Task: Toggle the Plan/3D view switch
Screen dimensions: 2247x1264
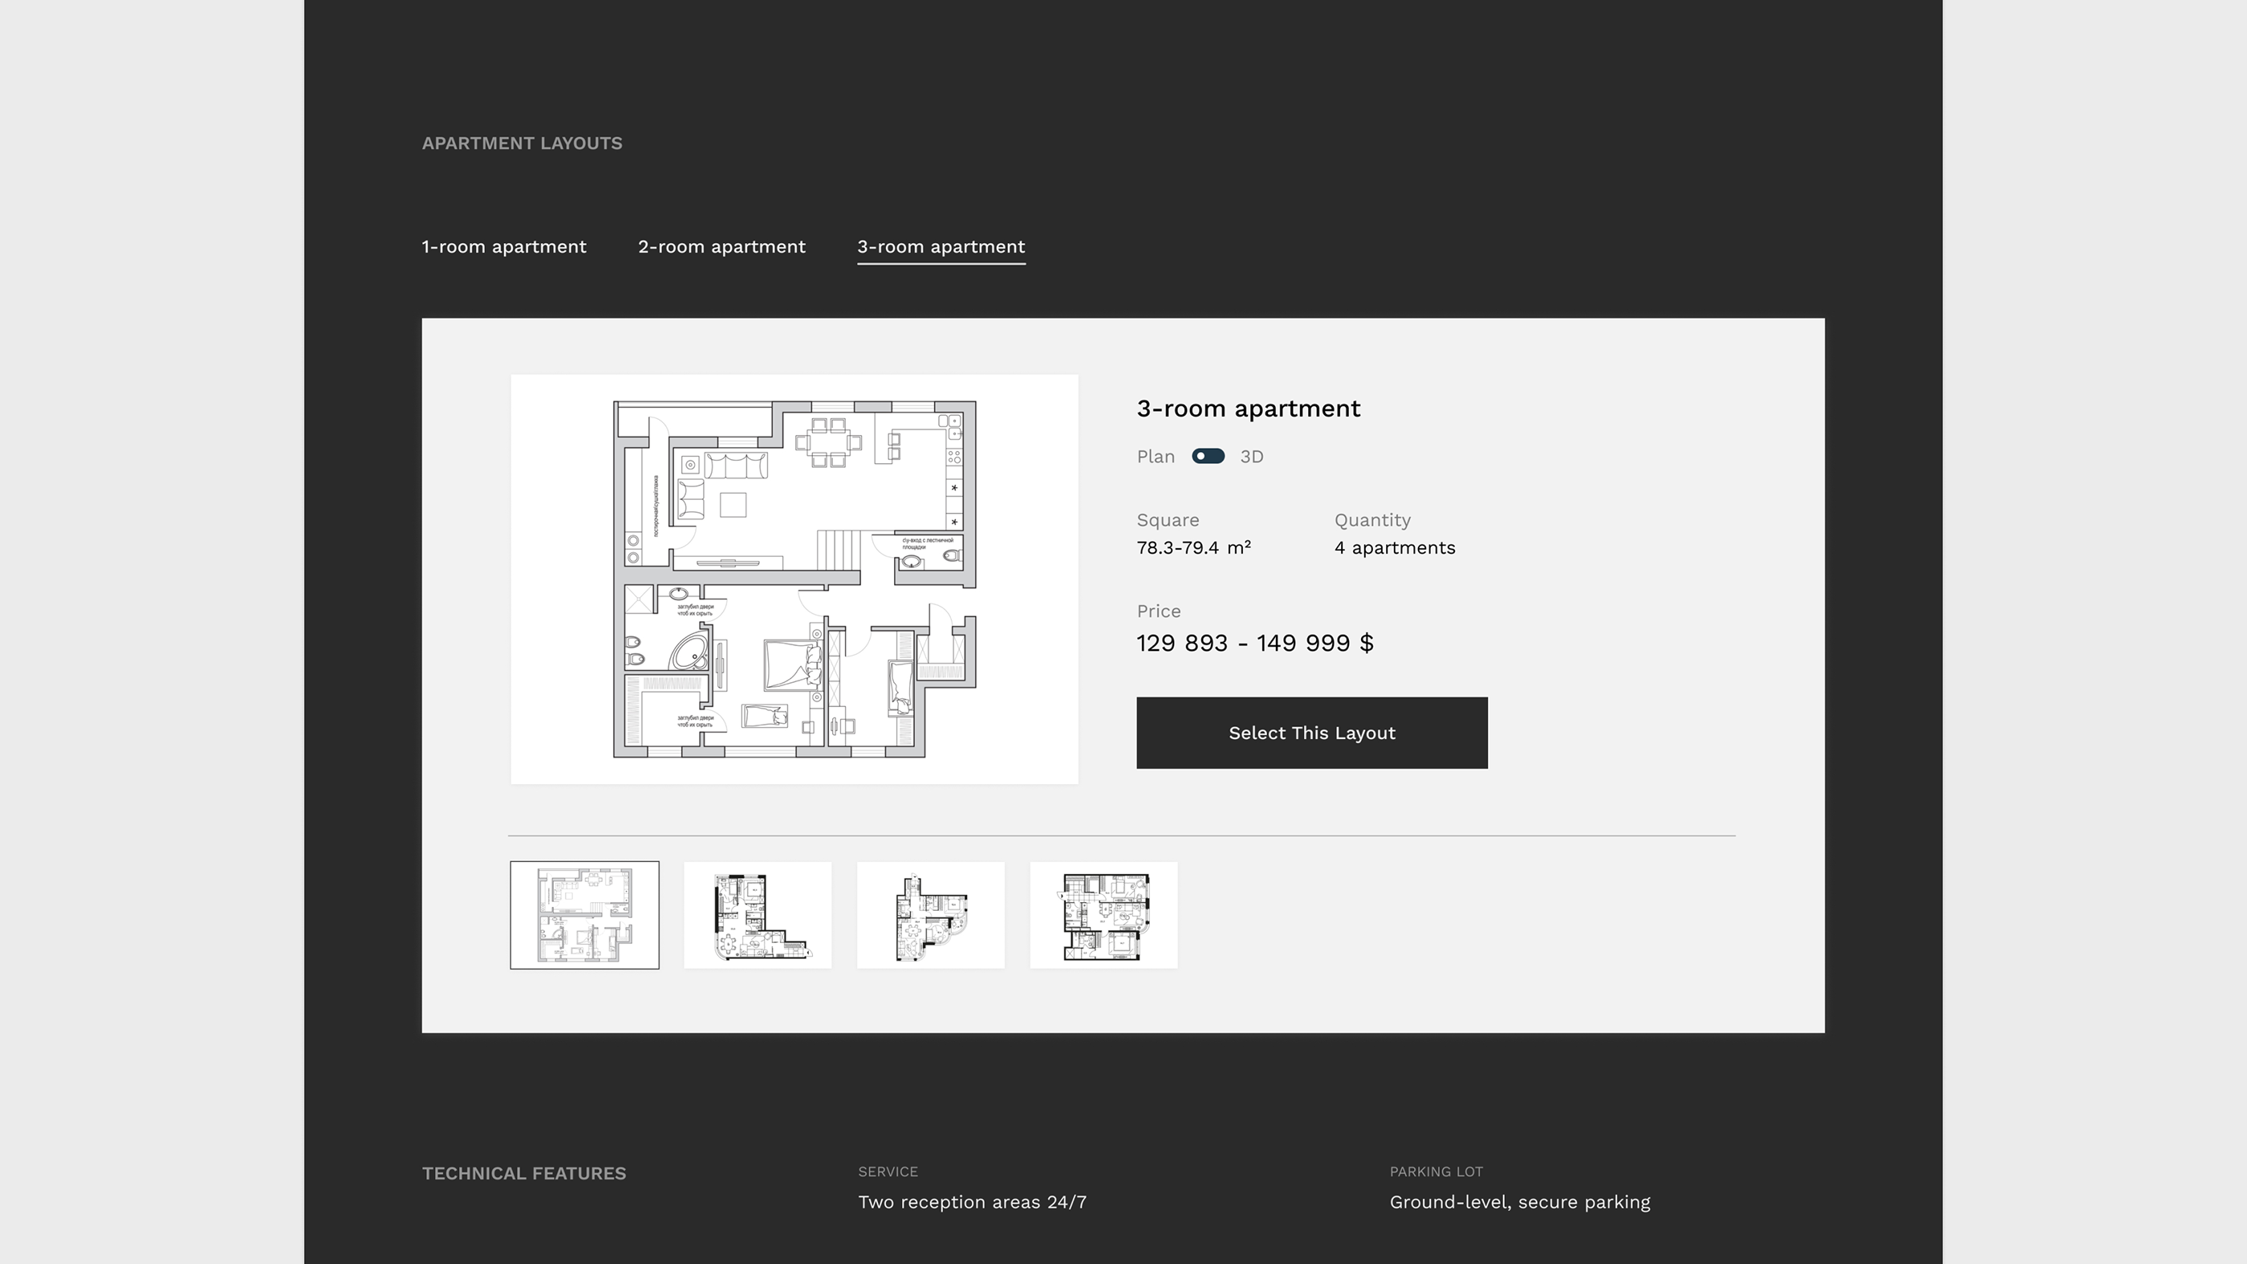Action: pos(1207,456)
